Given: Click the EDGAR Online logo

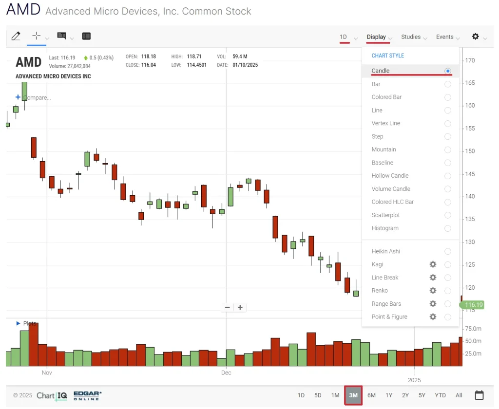Looking at the screenshot, I should coord(88,396).
